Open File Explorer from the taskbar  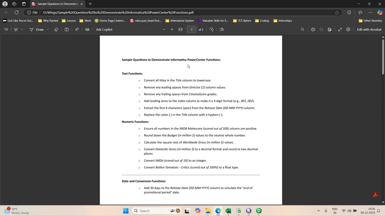click(208, 211)
